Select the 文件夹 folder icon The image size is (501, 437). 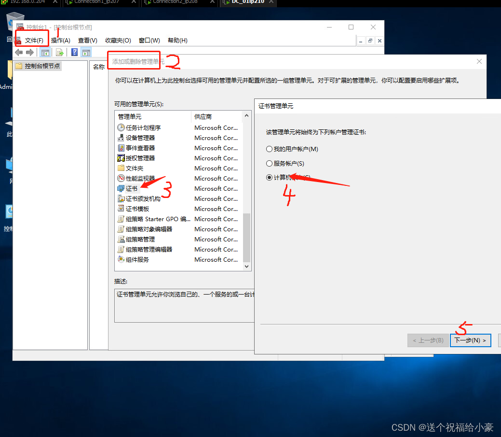[121, 168]
